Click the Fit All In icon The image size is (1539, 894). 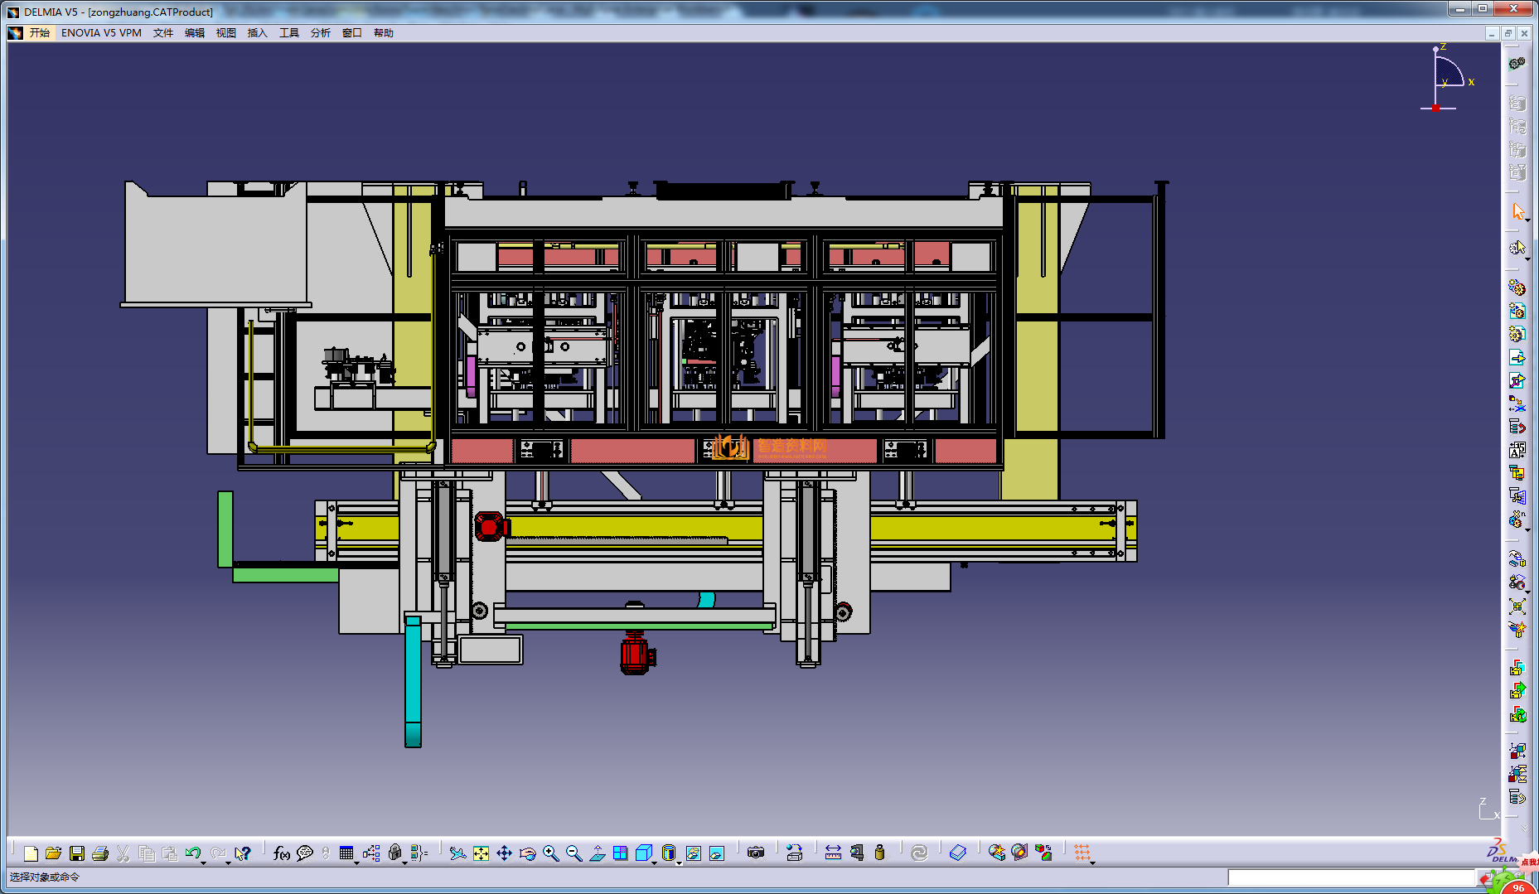(481, 853)
